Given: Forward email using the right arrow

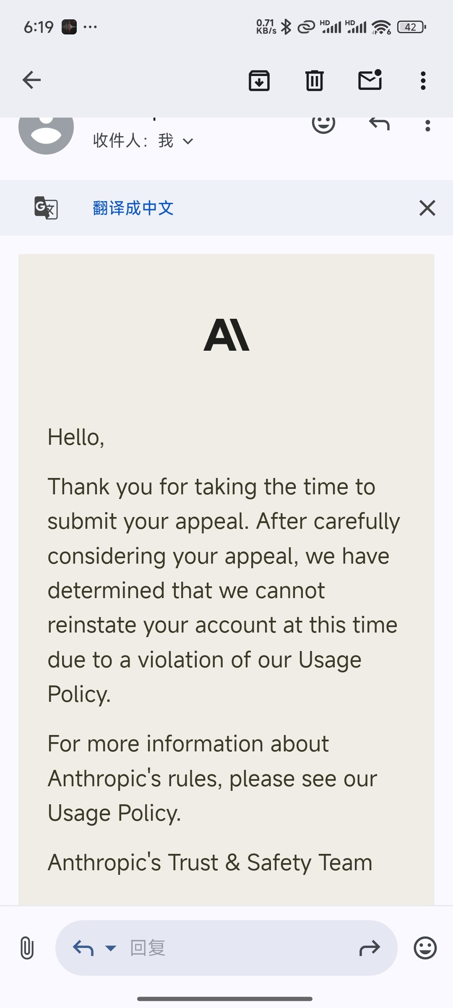Looking at the screenshot, I should [370, 948].
